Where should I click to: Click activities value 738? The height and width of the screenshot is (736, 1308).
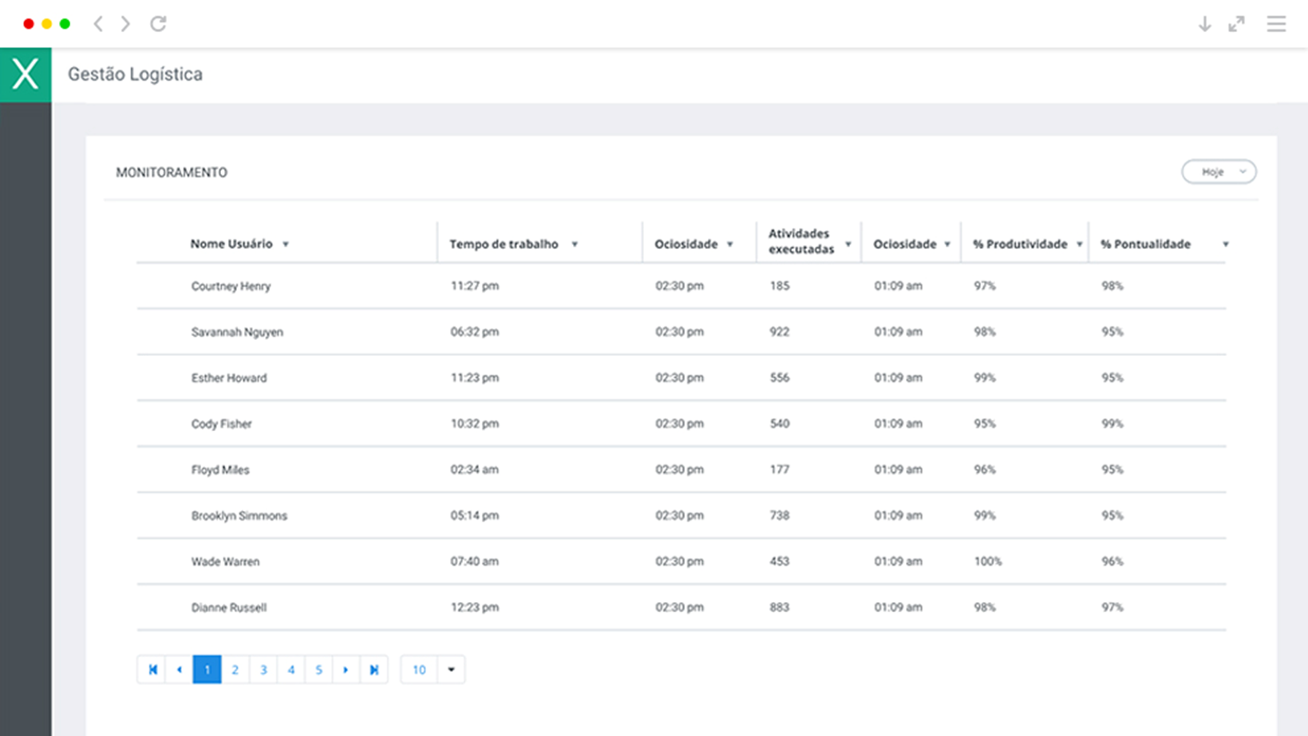point(780,516)
